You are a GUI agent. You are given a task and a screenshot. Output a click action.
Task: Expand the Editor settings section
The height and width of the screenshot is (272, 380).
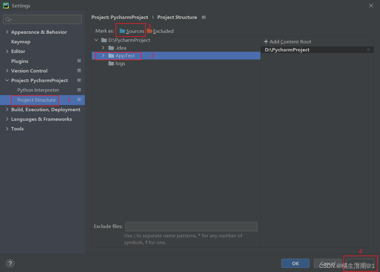click(7, 51)
